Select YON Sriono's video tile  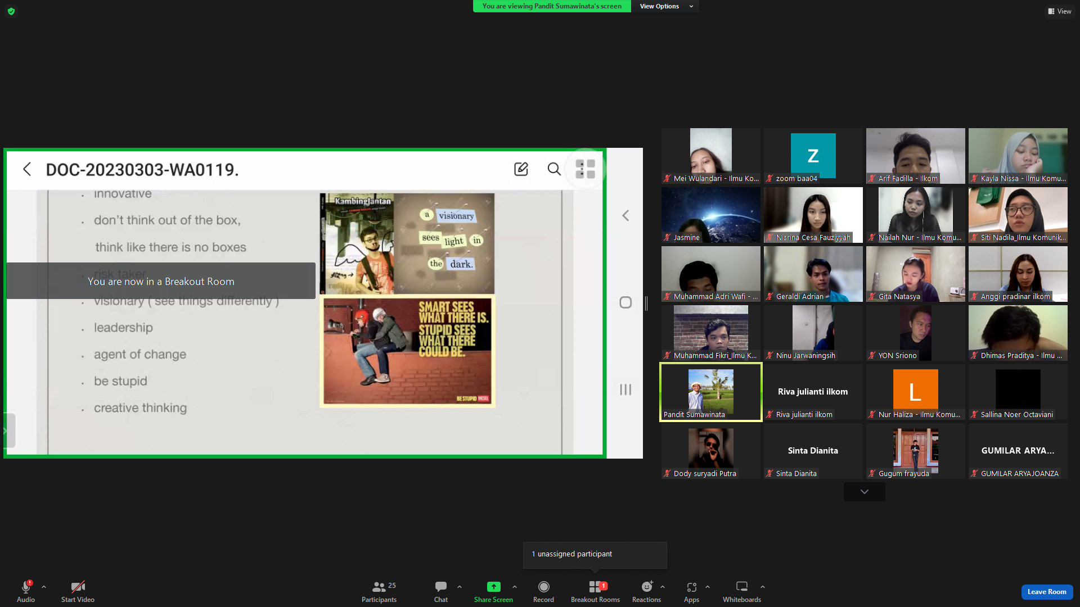click(x=916, y=333)
